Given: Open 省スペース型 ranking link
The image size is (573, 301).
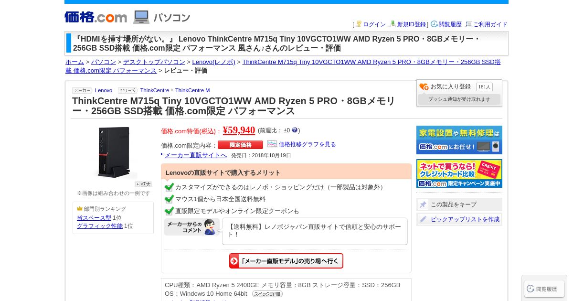Looking at the screenshot, I should [x=94, y=218].
